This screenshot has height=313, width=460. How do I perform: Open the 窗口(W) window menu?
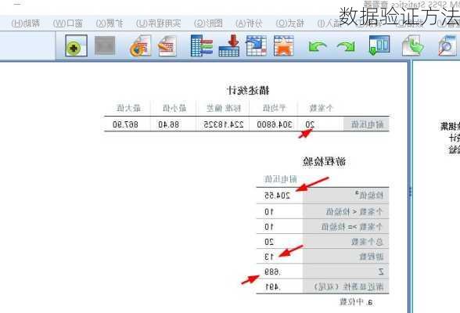click(x=68, y=23)
